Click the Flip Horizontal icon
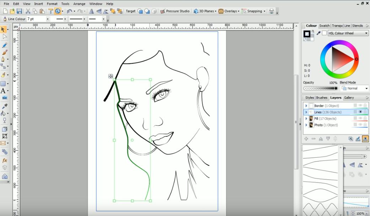 point(92,11)
